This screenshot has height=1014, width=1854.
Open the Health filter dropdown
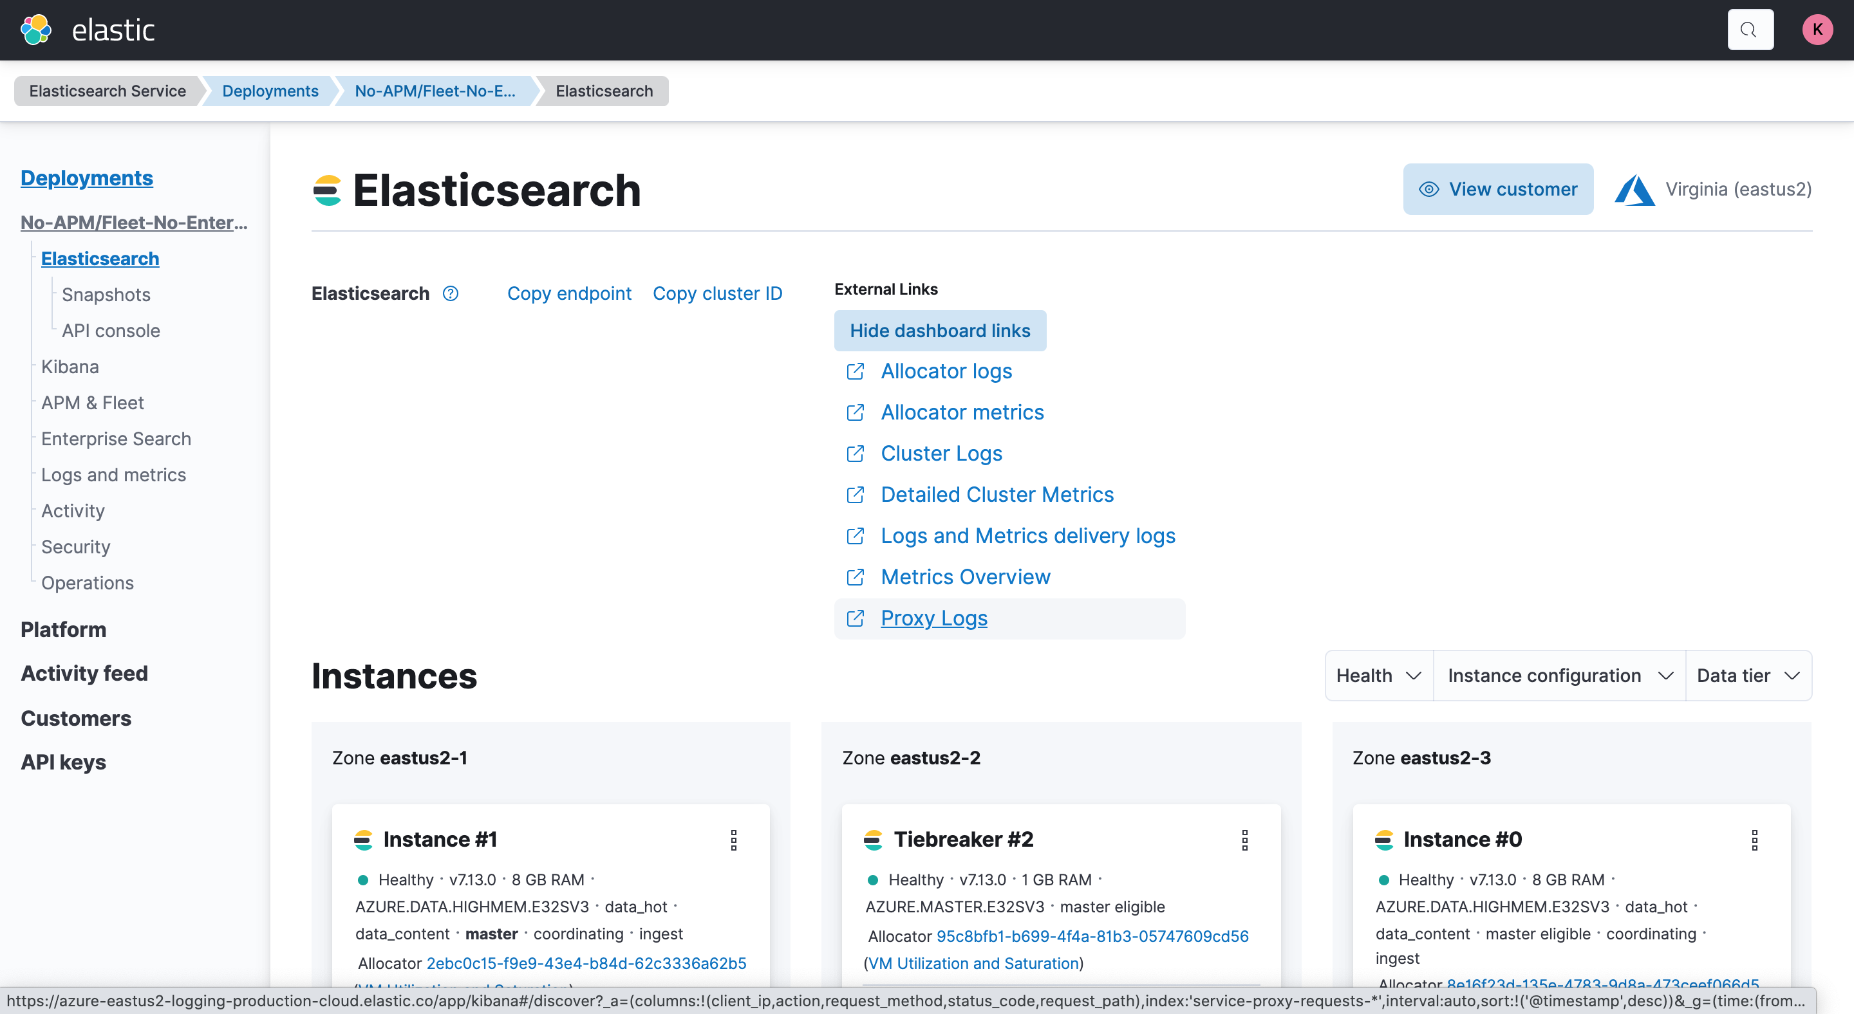click(x=1378, y=676)
